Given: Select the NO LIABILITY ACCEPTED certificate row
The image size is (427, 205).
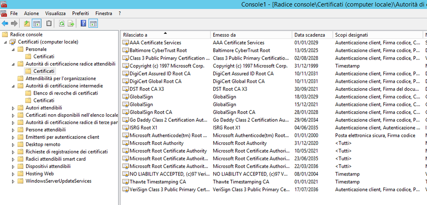Looking at the screenshot, I should point(274,174).
